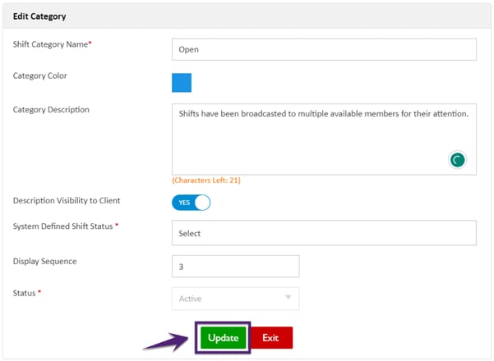This screenshot has height=361, width=494.
Task: Open the System Defined Shift Status dropdown
Action: (324, 233)
